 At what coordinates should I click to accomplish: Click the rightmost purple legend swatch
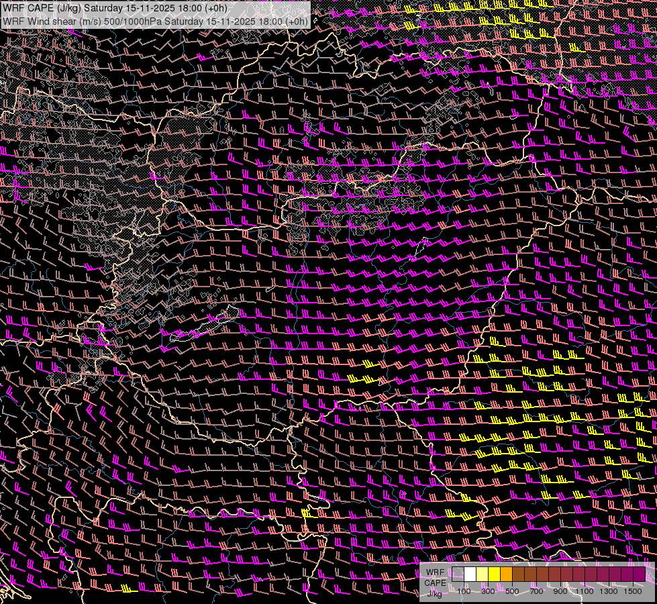tap(639, 574)
